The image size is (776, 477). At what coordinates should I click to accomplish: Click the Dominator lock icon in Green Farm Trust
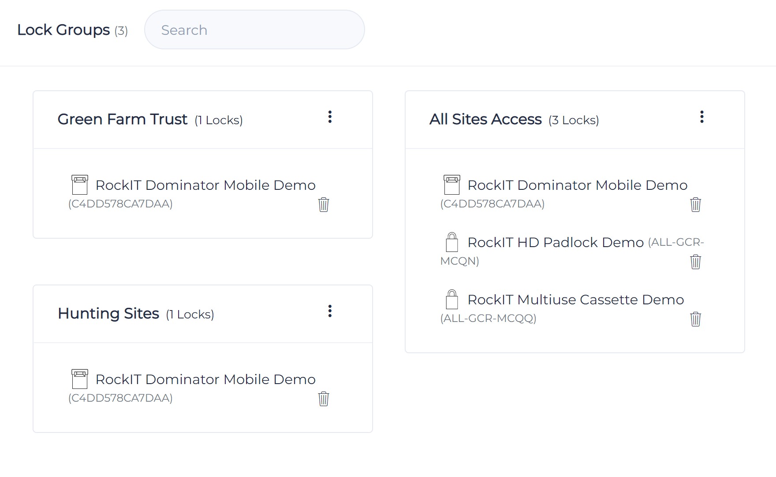click(x=80, y=185)
